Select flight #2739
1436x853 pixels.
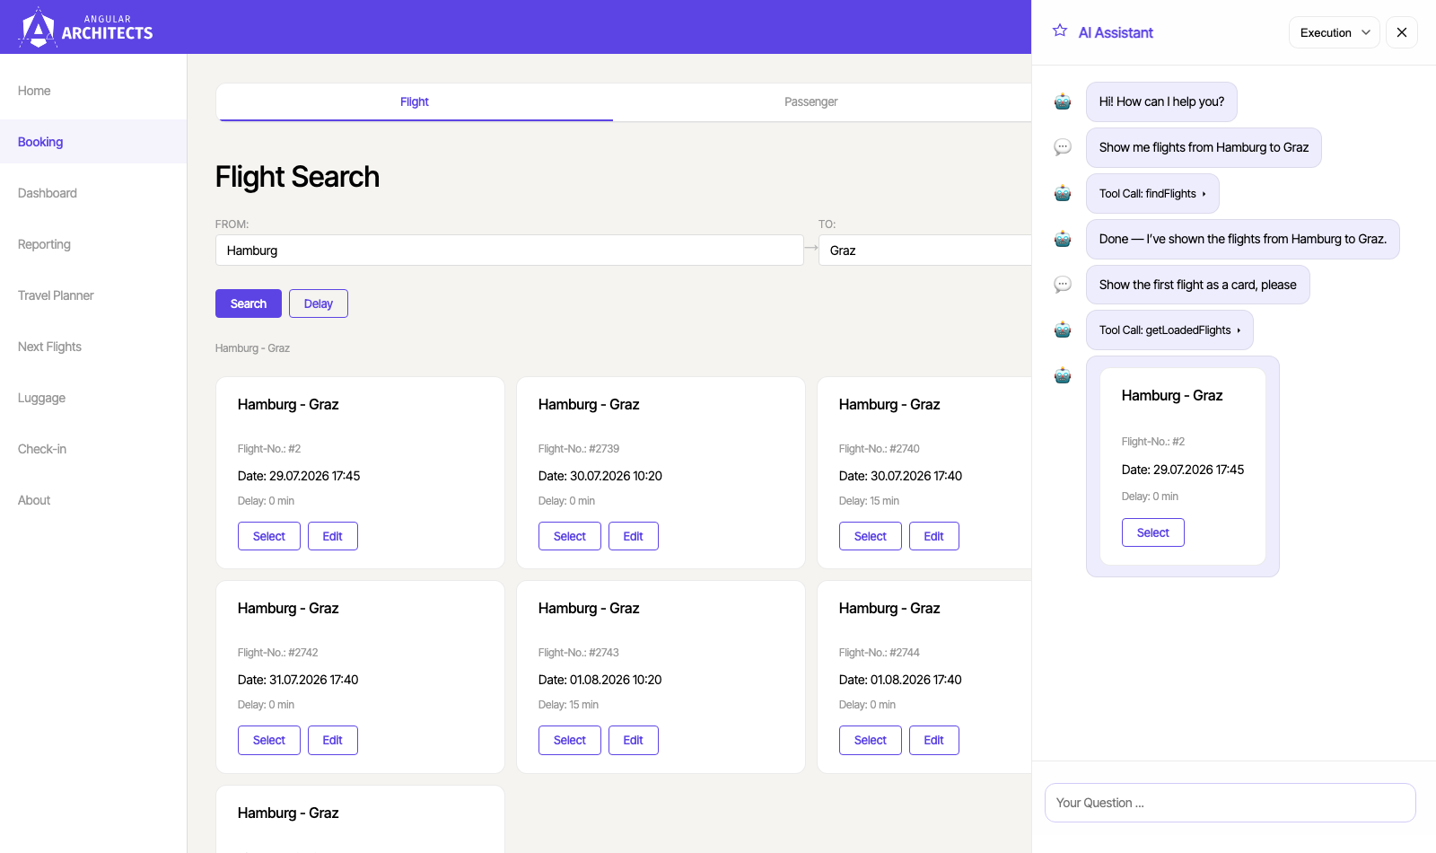(570, 536)
